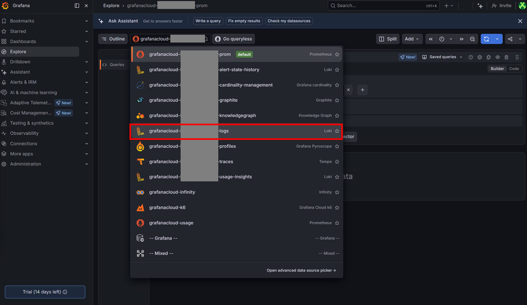The image size is (527, 305).
Task: Open the AI assistant sparkle icon in header
Action: click(x=480, y=6)
